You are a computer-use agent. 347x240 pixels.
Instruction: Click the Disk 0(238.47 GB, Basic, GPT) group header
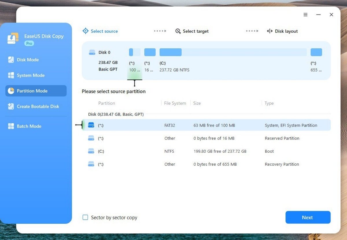coord(116,114)
